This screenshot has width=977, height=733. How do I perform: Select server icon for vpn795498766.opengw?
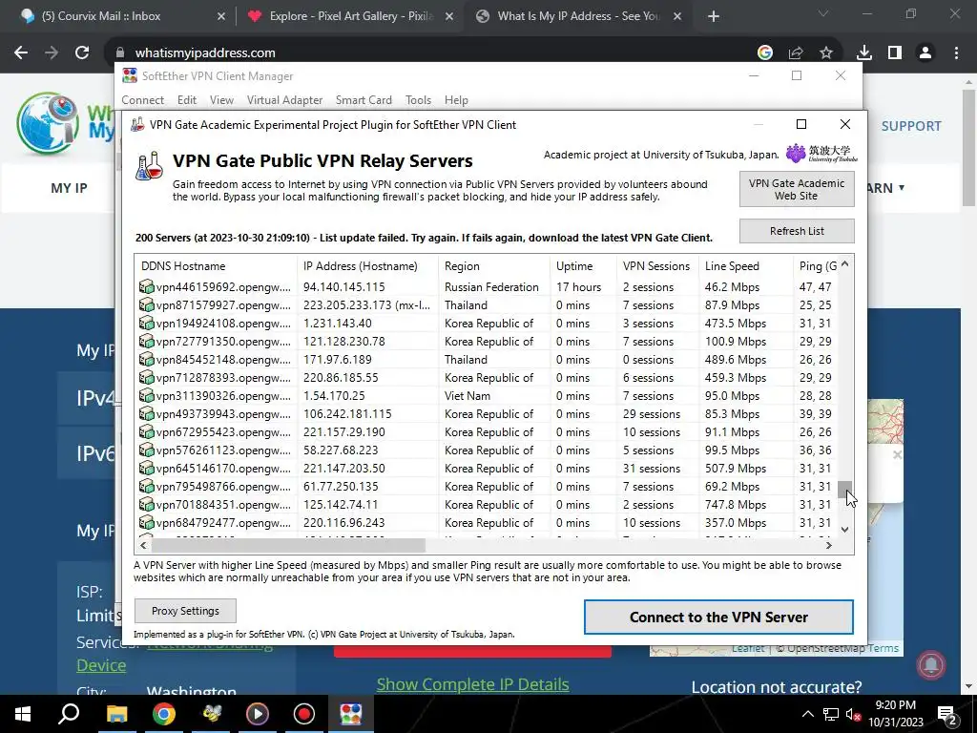click(146, 486)
